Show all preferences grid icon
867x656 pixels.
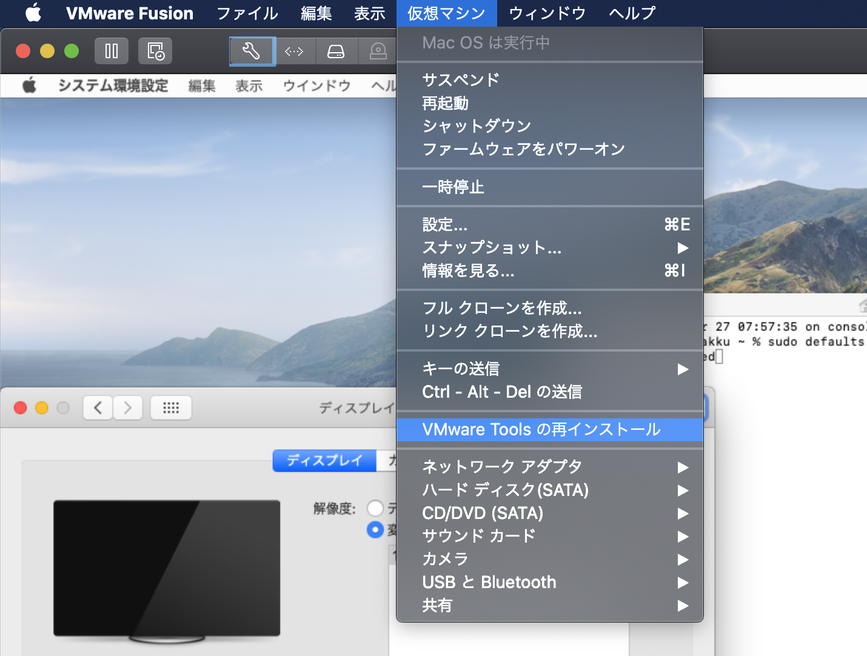pos(171,408)
